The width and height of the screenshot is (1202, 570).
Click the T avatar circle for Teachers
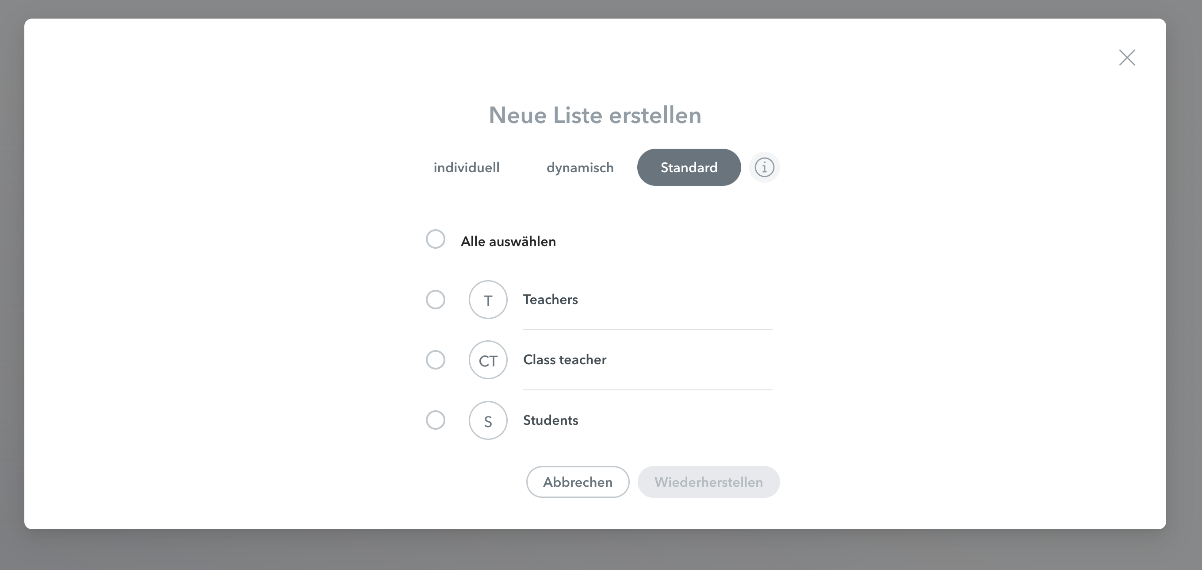tap(488, 300)
